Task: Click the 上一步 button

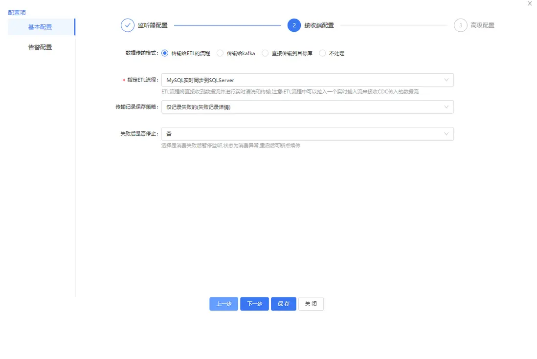Action: pos(224,303)
